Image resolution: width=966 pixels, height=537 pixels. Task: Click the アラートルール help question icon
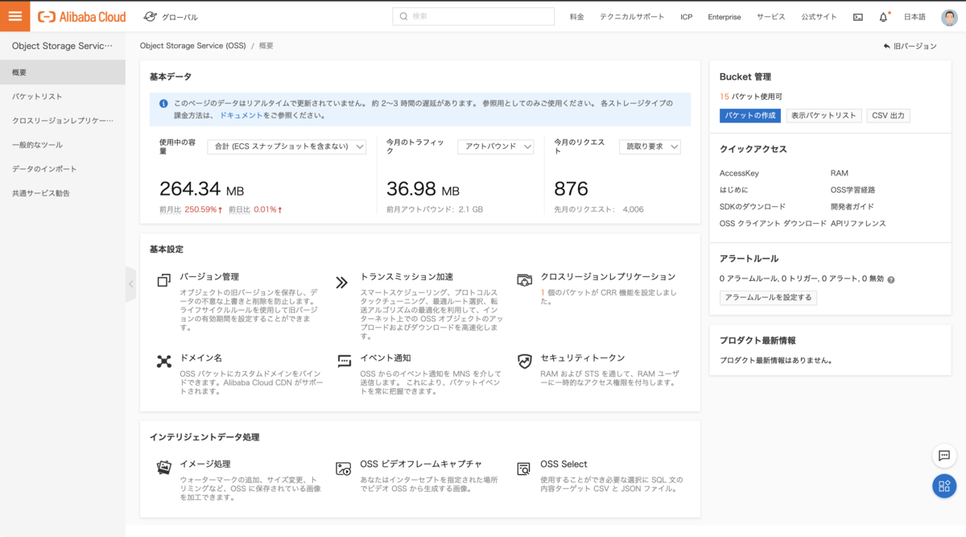click(x=891, y=279)
